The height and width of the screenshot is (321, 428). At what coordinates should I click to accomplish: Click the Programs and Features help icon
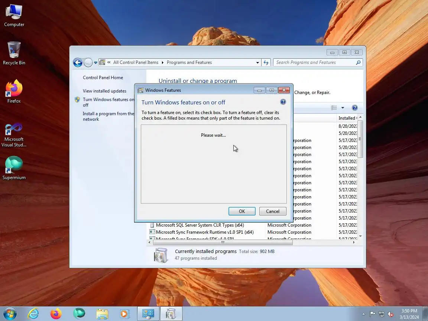point(354,107)
